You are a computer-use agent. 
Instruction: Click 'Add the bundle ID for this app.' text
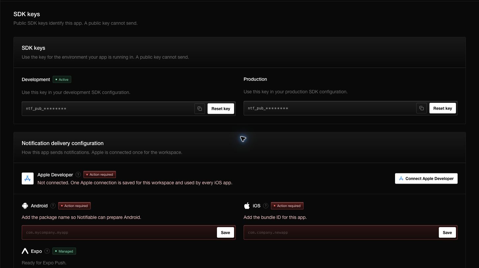(275, 217)
